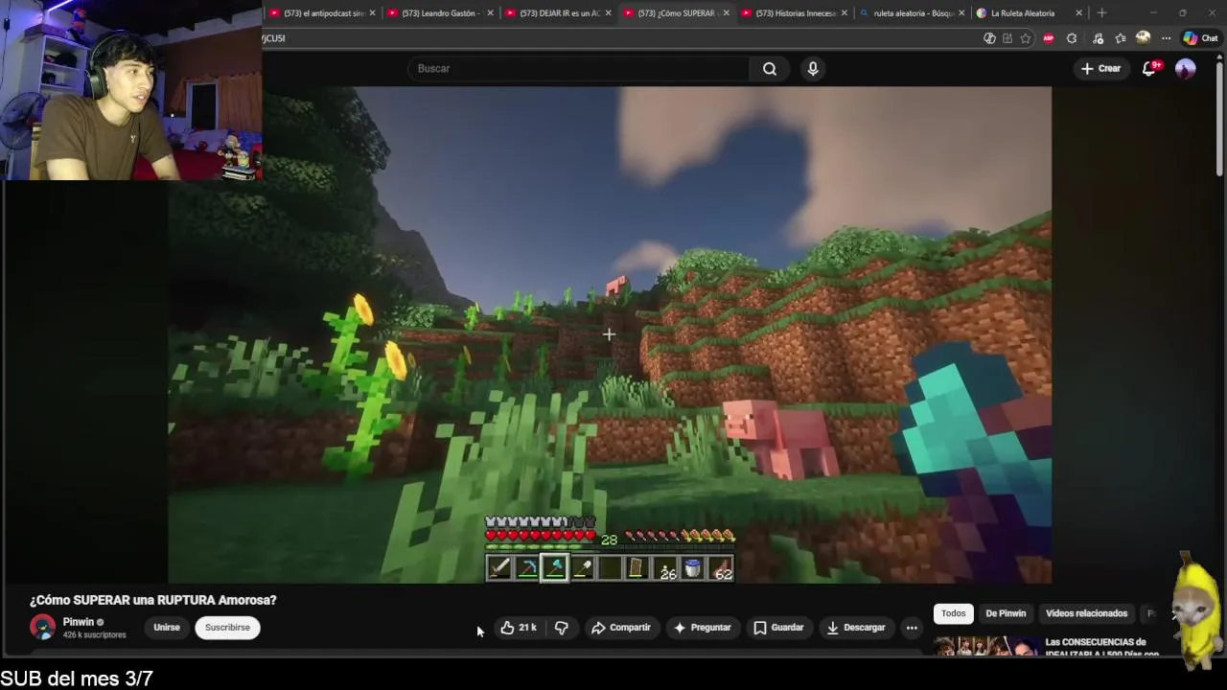Click the AdBlock Plus extension icon
1227x690 pixels.
(1049, 38)
